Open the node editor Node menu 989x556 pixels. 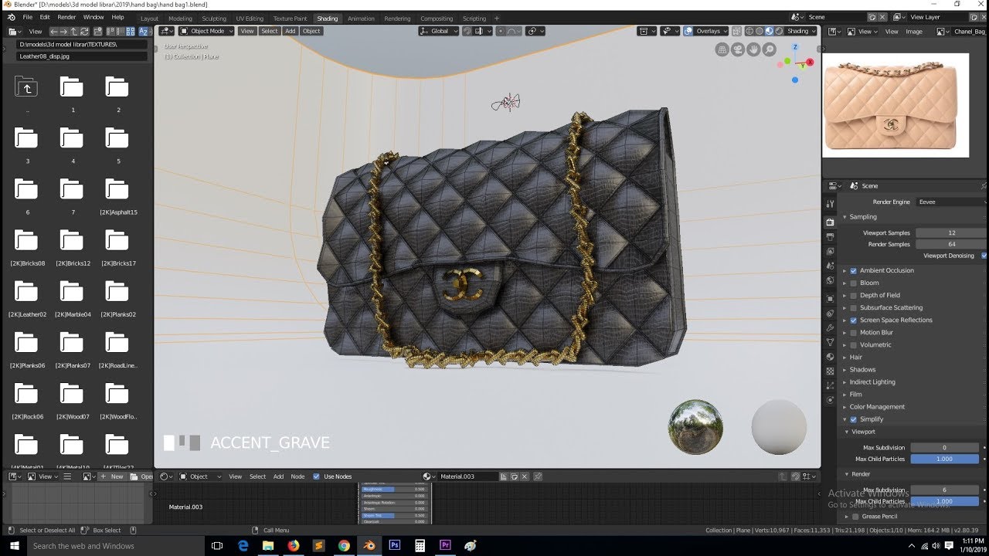coord(297,476)
